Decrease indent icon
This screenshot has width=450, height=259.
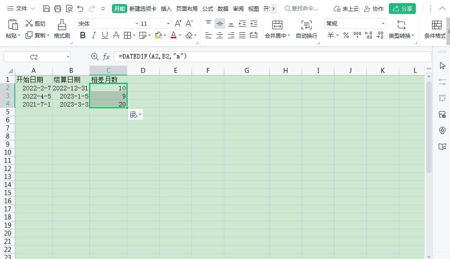(242, 23)
